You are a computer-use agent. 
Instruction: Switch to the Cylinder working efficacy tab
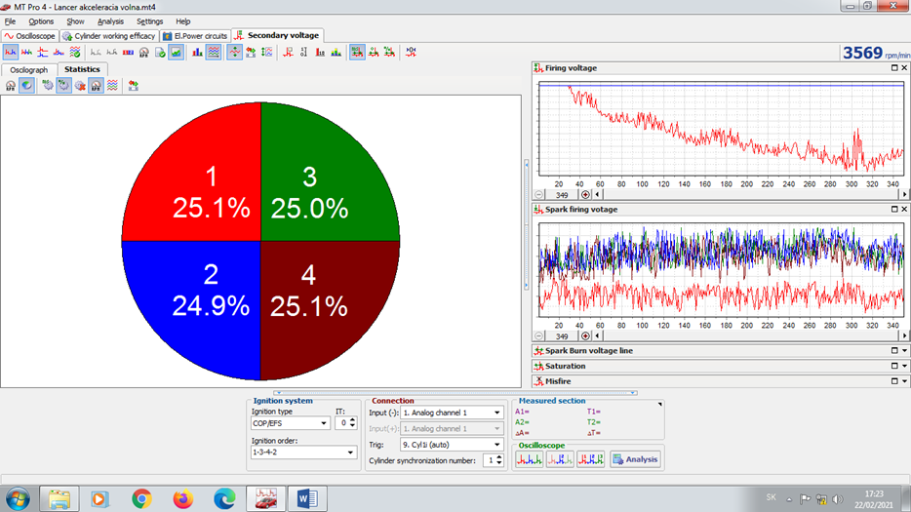pyautogui.click(x=108, y=36)
